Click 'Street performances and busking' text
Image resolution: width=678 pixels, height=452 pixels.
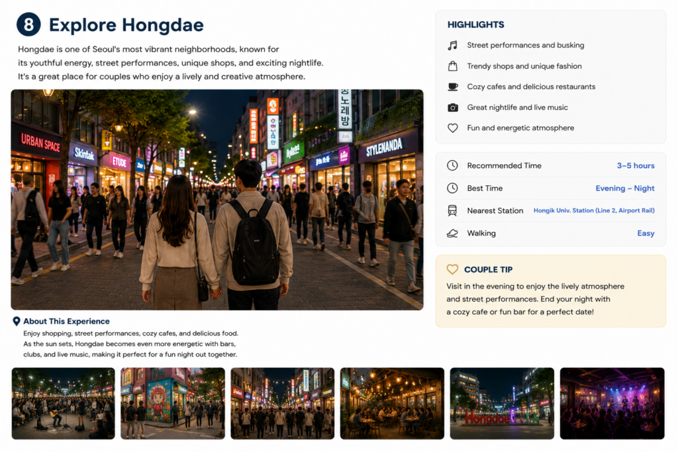525,46
